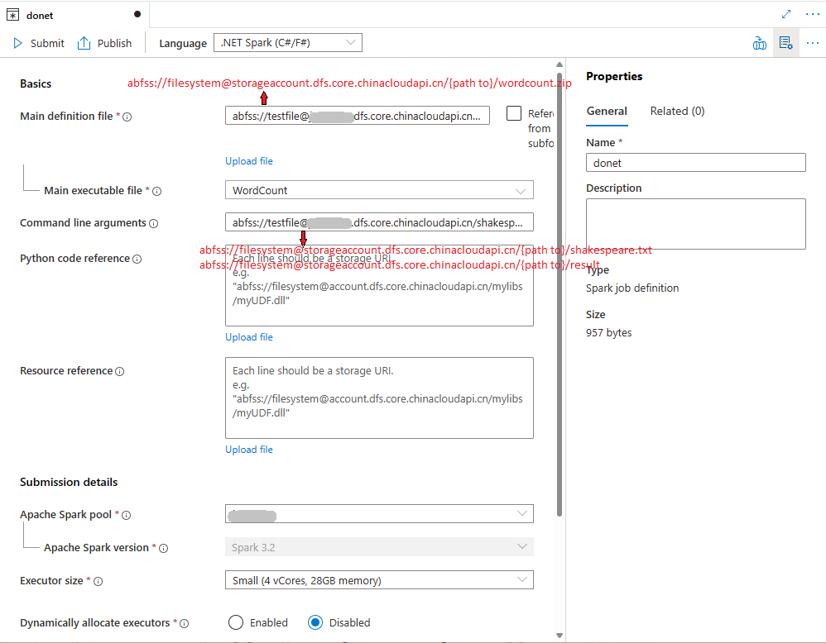Click info icon next to Command line arguments
826x643 pixels.
(153, 224)
